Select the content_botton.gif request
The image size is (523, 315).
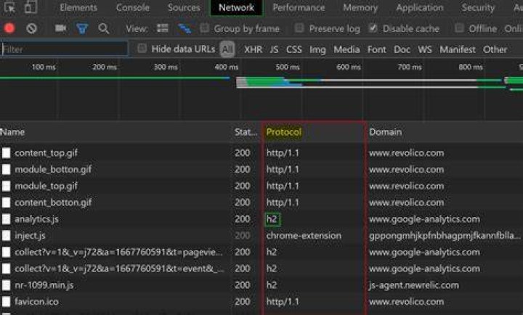tap(261, 202)
